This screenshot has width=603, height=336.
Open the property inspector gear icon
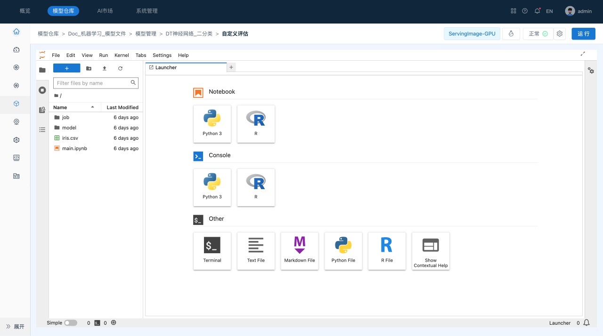point(591,71)
